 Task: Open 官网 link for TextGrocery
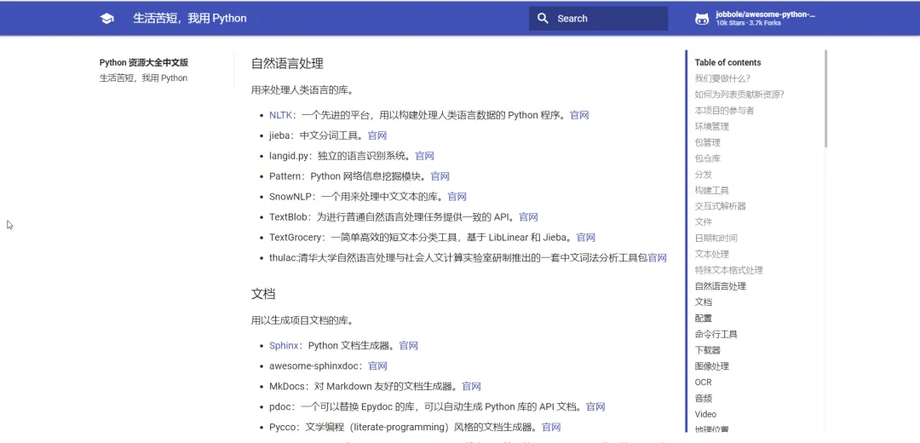click(x=585, y=238)
